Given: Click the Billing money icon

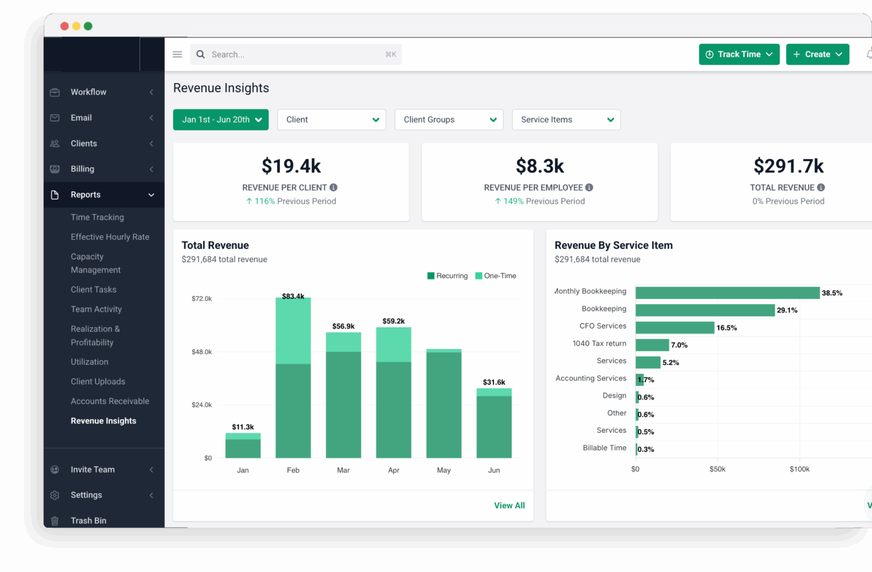Looking at the screenshot, I should (55, 169).
